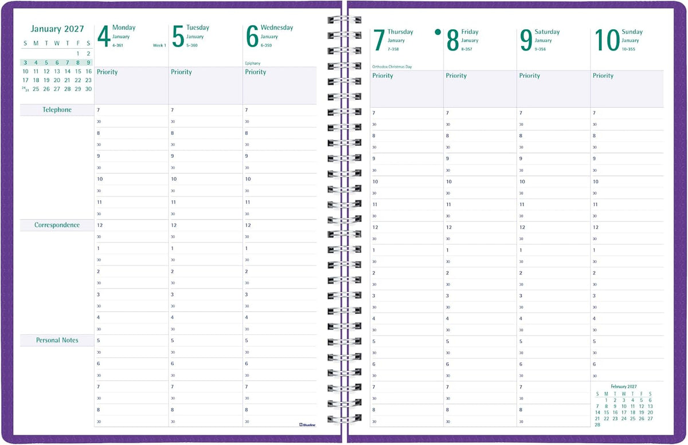
Task: Click the Priority box under Sunday
Action: coord(627,89)
